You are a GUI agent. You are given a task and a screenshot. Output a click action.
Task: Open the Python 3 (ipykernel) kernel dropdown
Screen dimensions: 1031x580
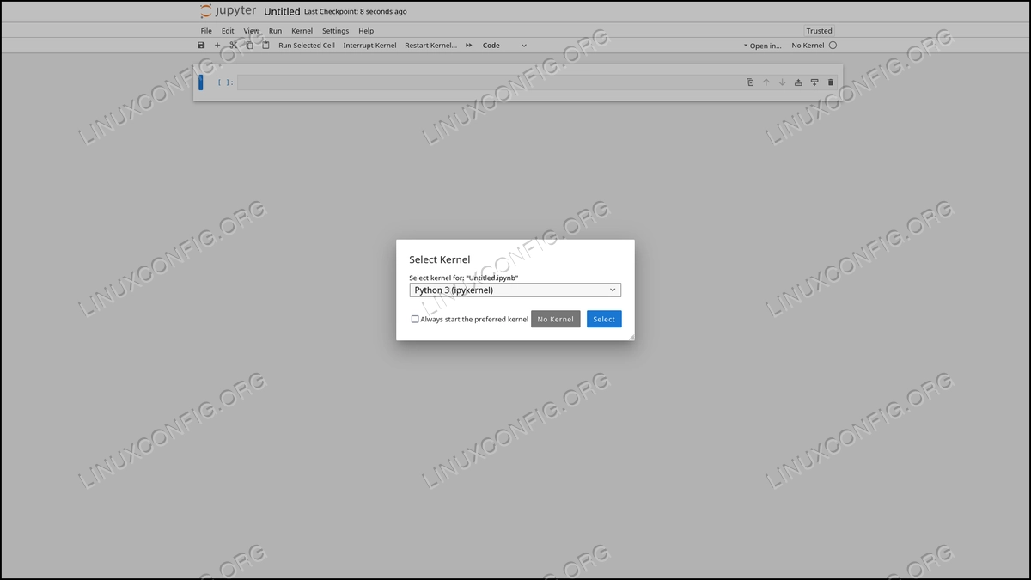click(515, 290)
